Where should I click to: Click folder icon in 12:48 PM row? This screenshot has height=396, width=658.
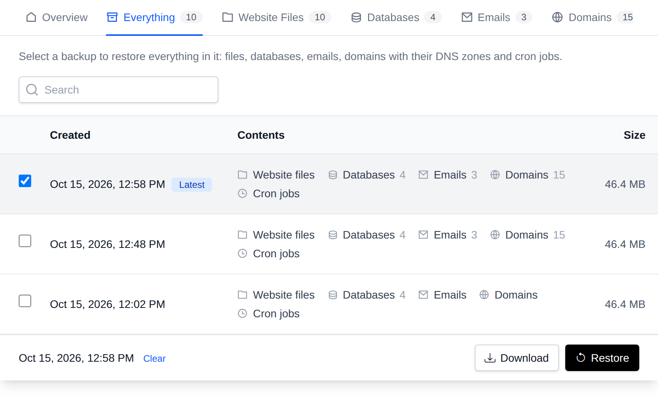242,235
